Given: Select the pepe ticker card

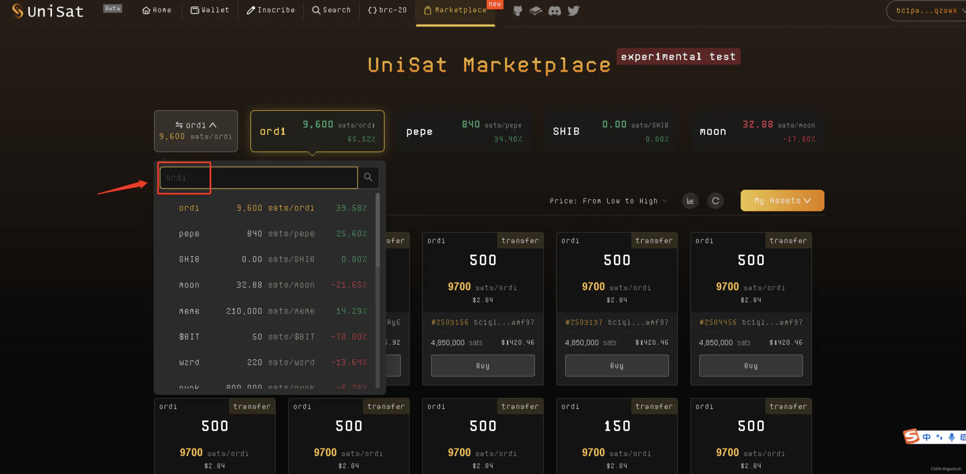Looking at the screenshot, I should [x=464, y=131].
